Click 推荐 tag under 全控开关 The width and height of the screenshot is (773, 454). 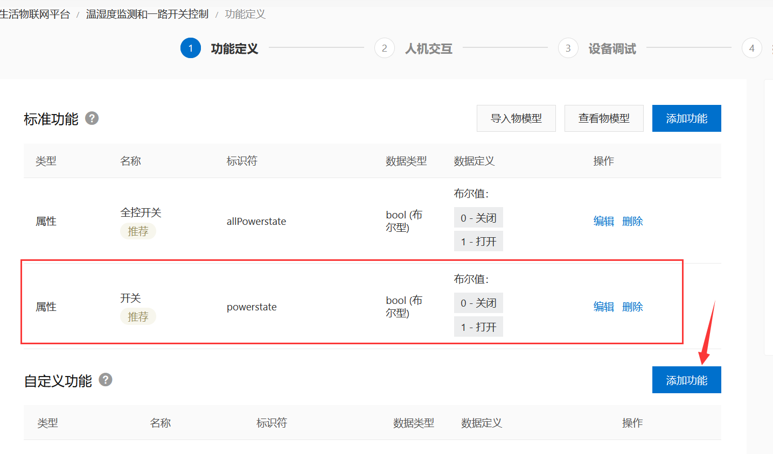pos(138,231)
